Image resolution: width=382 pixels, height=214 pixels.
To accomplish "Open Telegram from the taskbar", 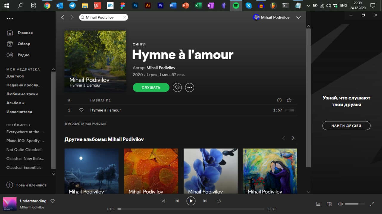I will pyautogui.click(x=72, y=5).
